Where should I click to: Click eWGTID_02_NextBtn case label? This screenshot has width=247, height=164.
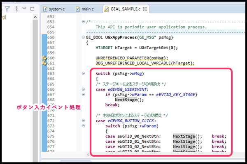[x=138, y=147]
